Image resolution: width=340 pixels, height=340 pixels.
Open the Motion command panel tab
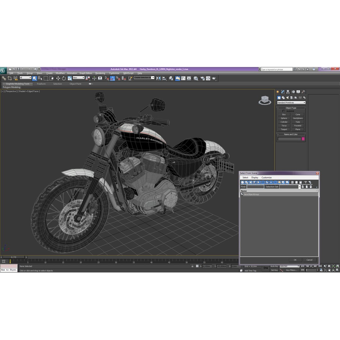click(293, 92)
